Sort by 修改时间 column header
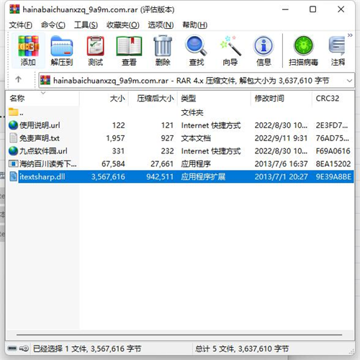Image resolution: width=360 pixels, height=360 pixels. pyautogui.click(x=282, y=99)
